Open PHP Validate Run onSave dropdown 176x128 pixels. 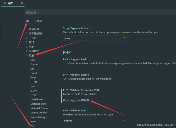(95, 121)
